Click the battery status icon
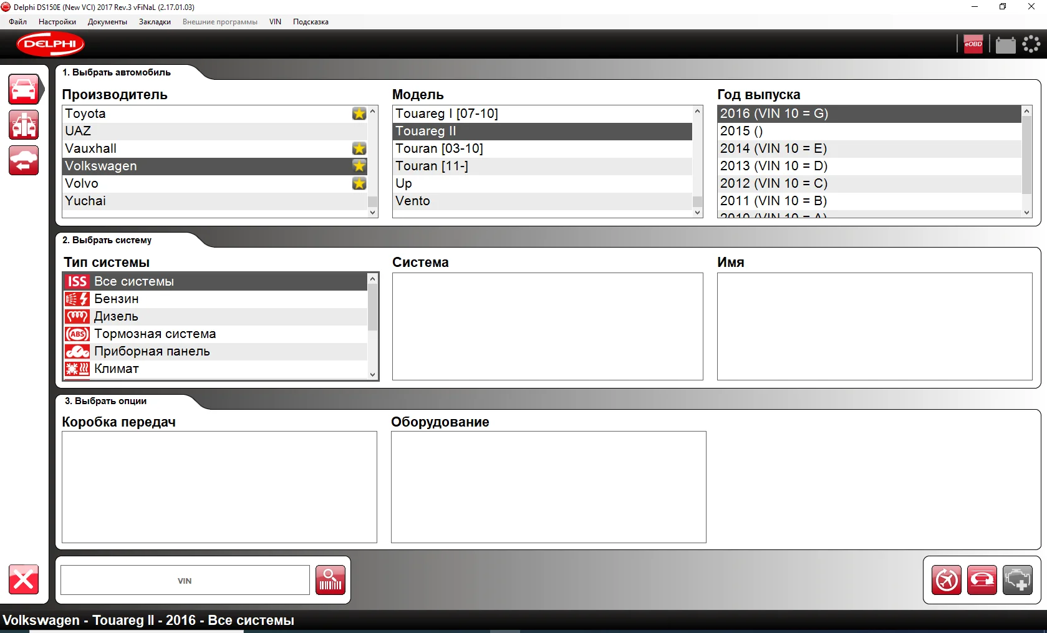The image size is (1047, 633). (x=1005, y=45)
